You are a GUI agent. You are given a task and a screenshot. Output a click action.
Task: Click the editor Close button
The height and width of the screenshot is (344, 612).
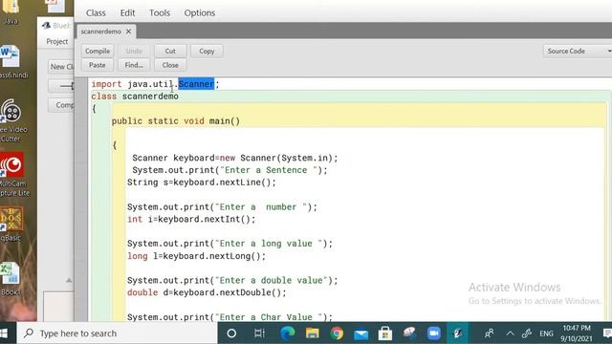(x=170, y=65)
